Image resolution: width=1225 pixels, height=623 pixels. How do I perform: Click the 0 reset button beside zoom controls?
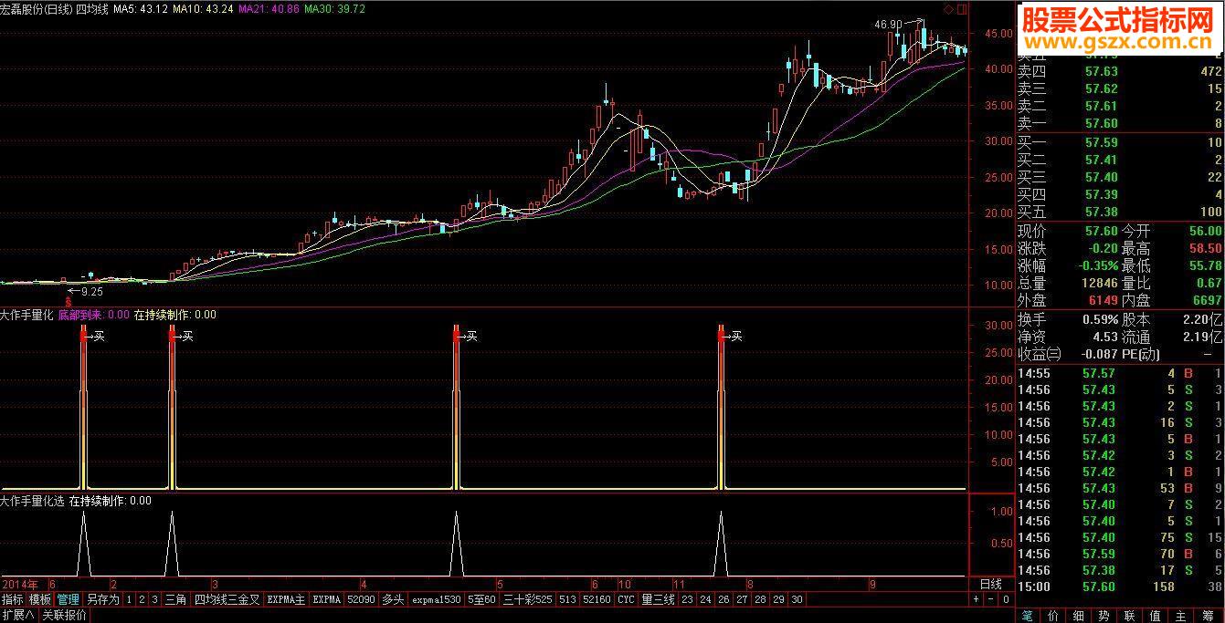(x=1006, y=600)
